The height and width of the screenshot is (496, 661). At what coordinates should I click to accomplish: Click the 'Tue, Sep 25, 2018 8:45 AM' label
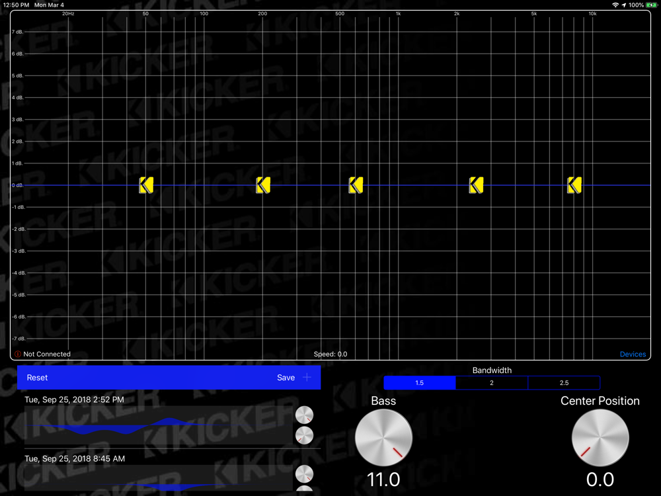coord(75,458)
